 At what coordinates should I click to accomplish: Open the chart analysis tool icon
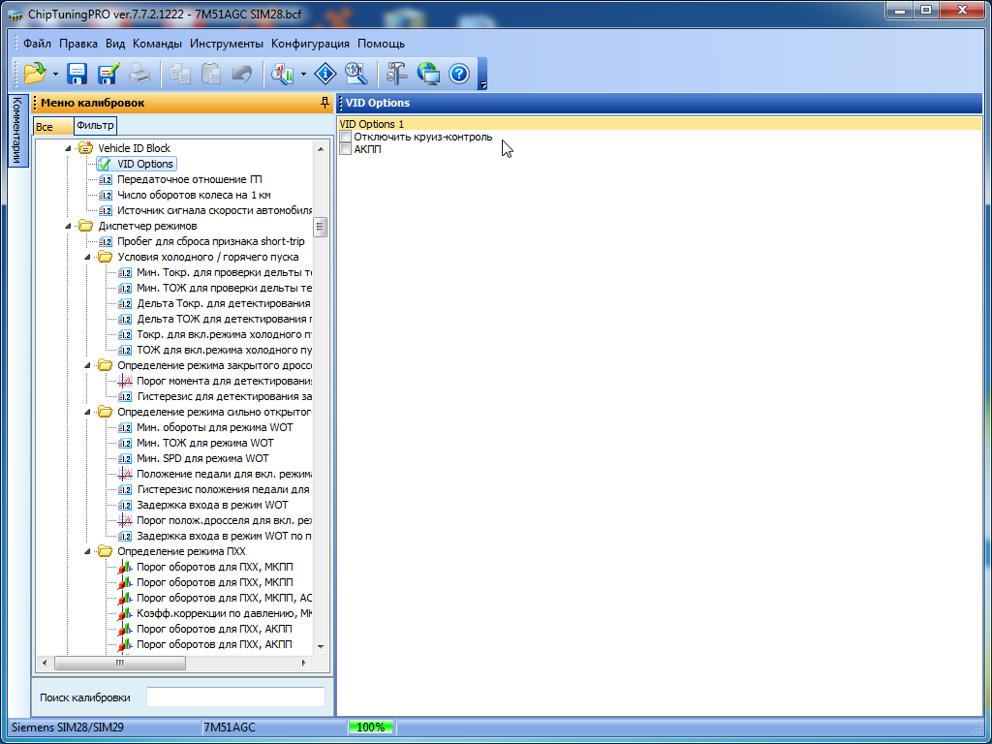coord(283,74)
